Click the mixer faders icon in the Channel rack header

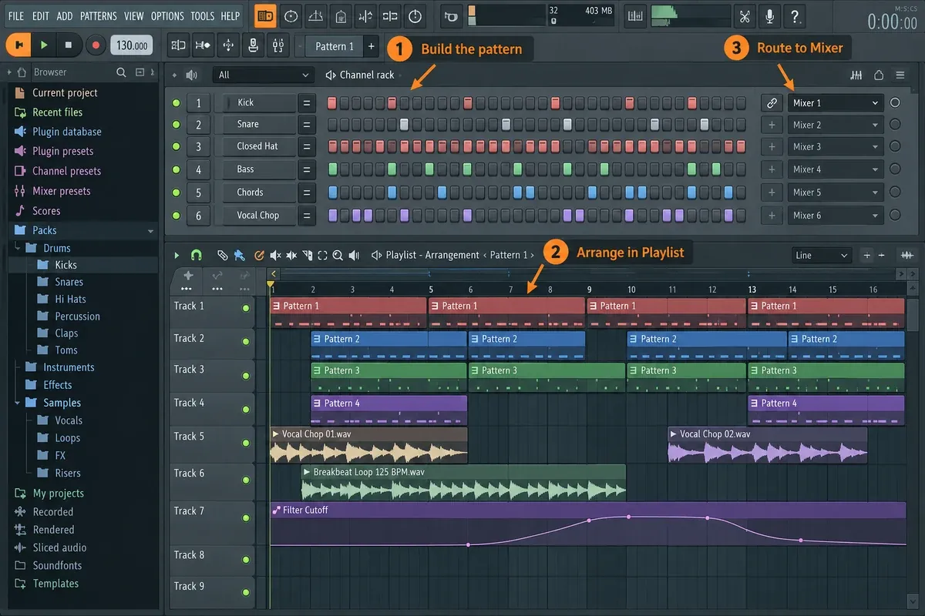click(856, 75)
